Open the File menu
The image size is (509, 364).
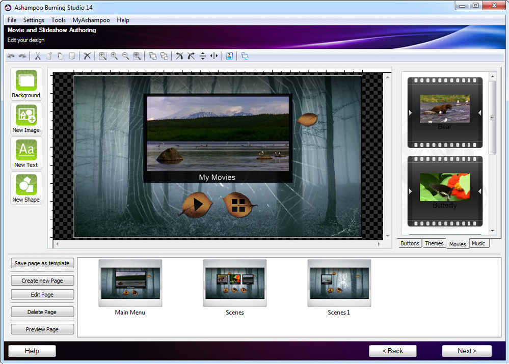pyautogui.click(x=12, y=20)
